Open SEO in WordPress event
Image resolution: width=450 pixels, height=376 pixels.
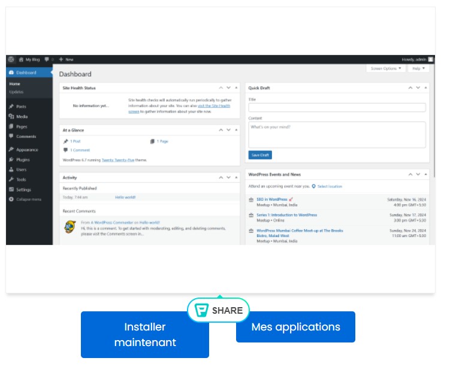click(x=272, y=199)
